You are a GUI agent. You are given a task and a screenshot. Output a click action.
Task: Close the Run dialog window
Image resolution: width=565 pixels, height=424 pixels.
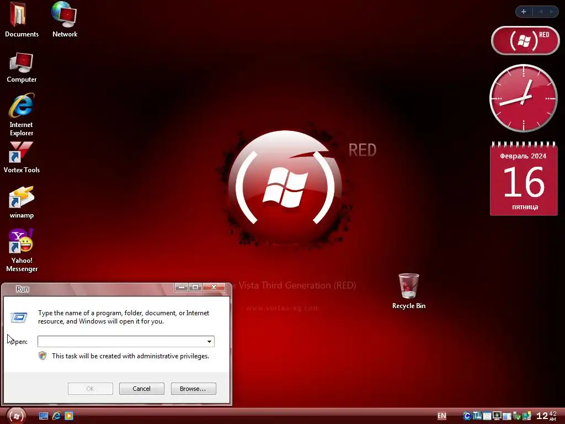coord(214,287)
